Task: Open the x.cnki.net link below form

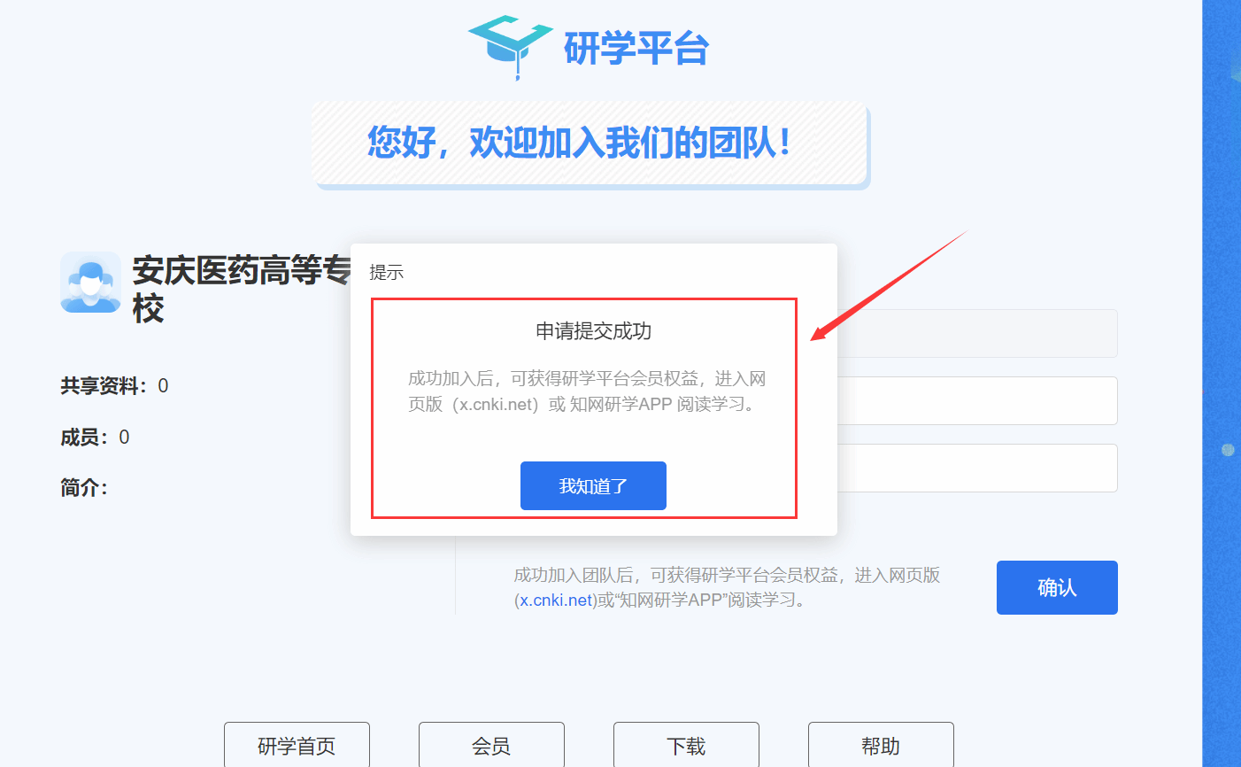Action: [x=556, y=600]
